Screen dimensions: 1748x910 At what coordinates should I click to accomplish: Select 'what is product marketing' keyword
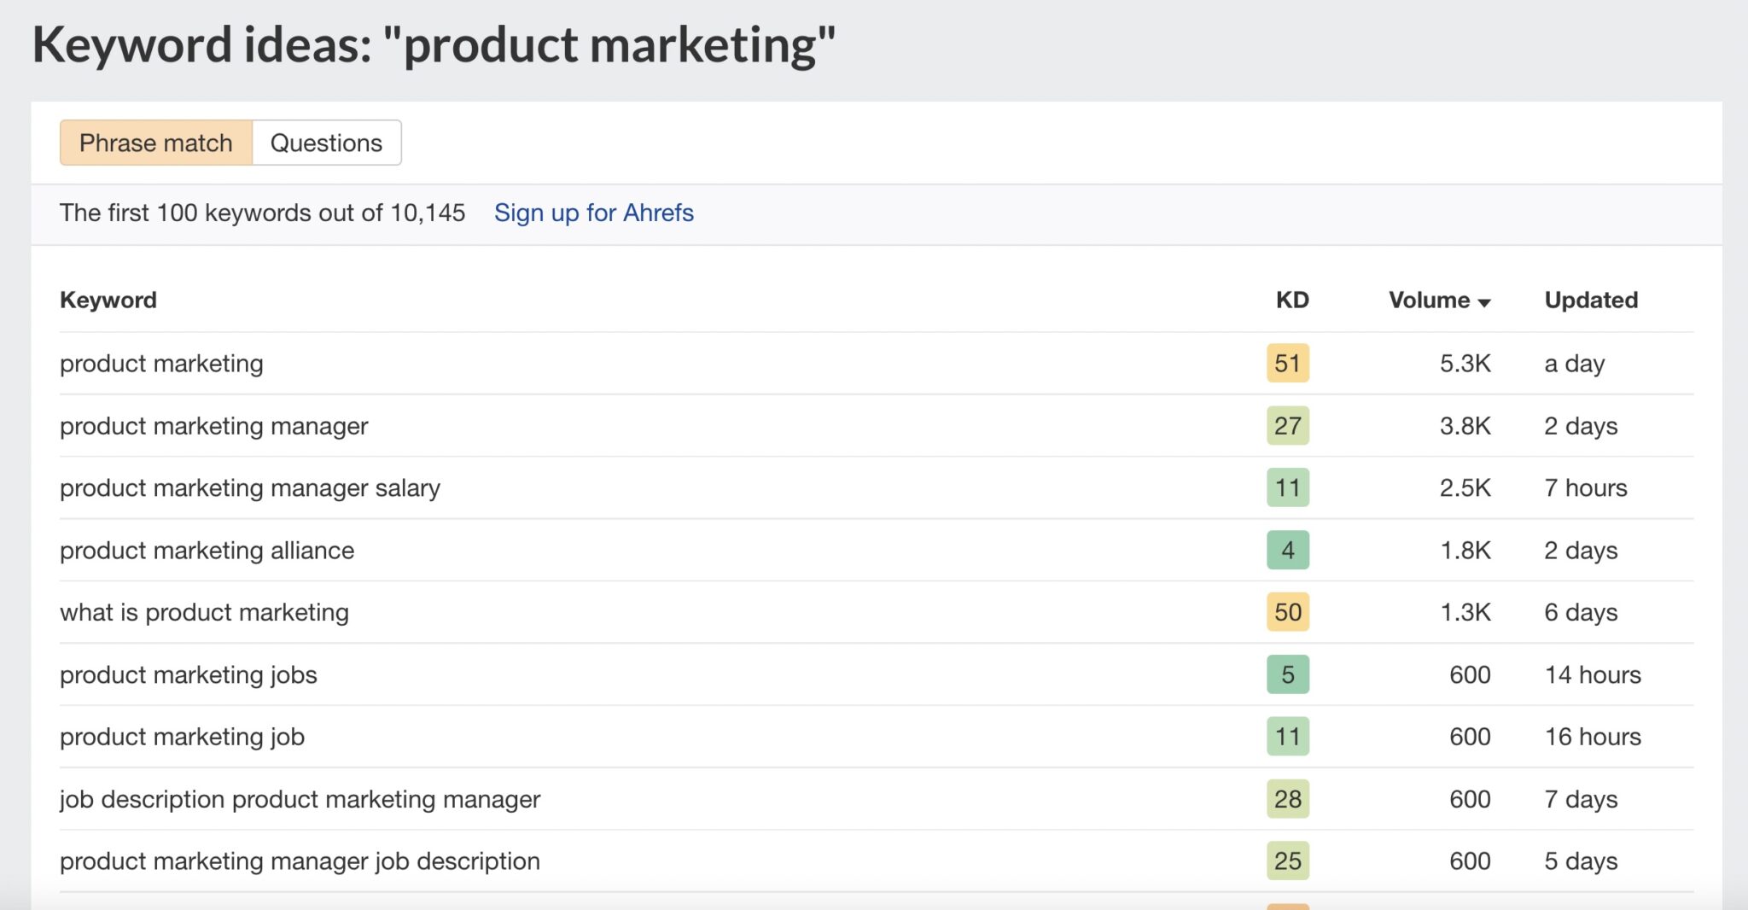point(204,613)
